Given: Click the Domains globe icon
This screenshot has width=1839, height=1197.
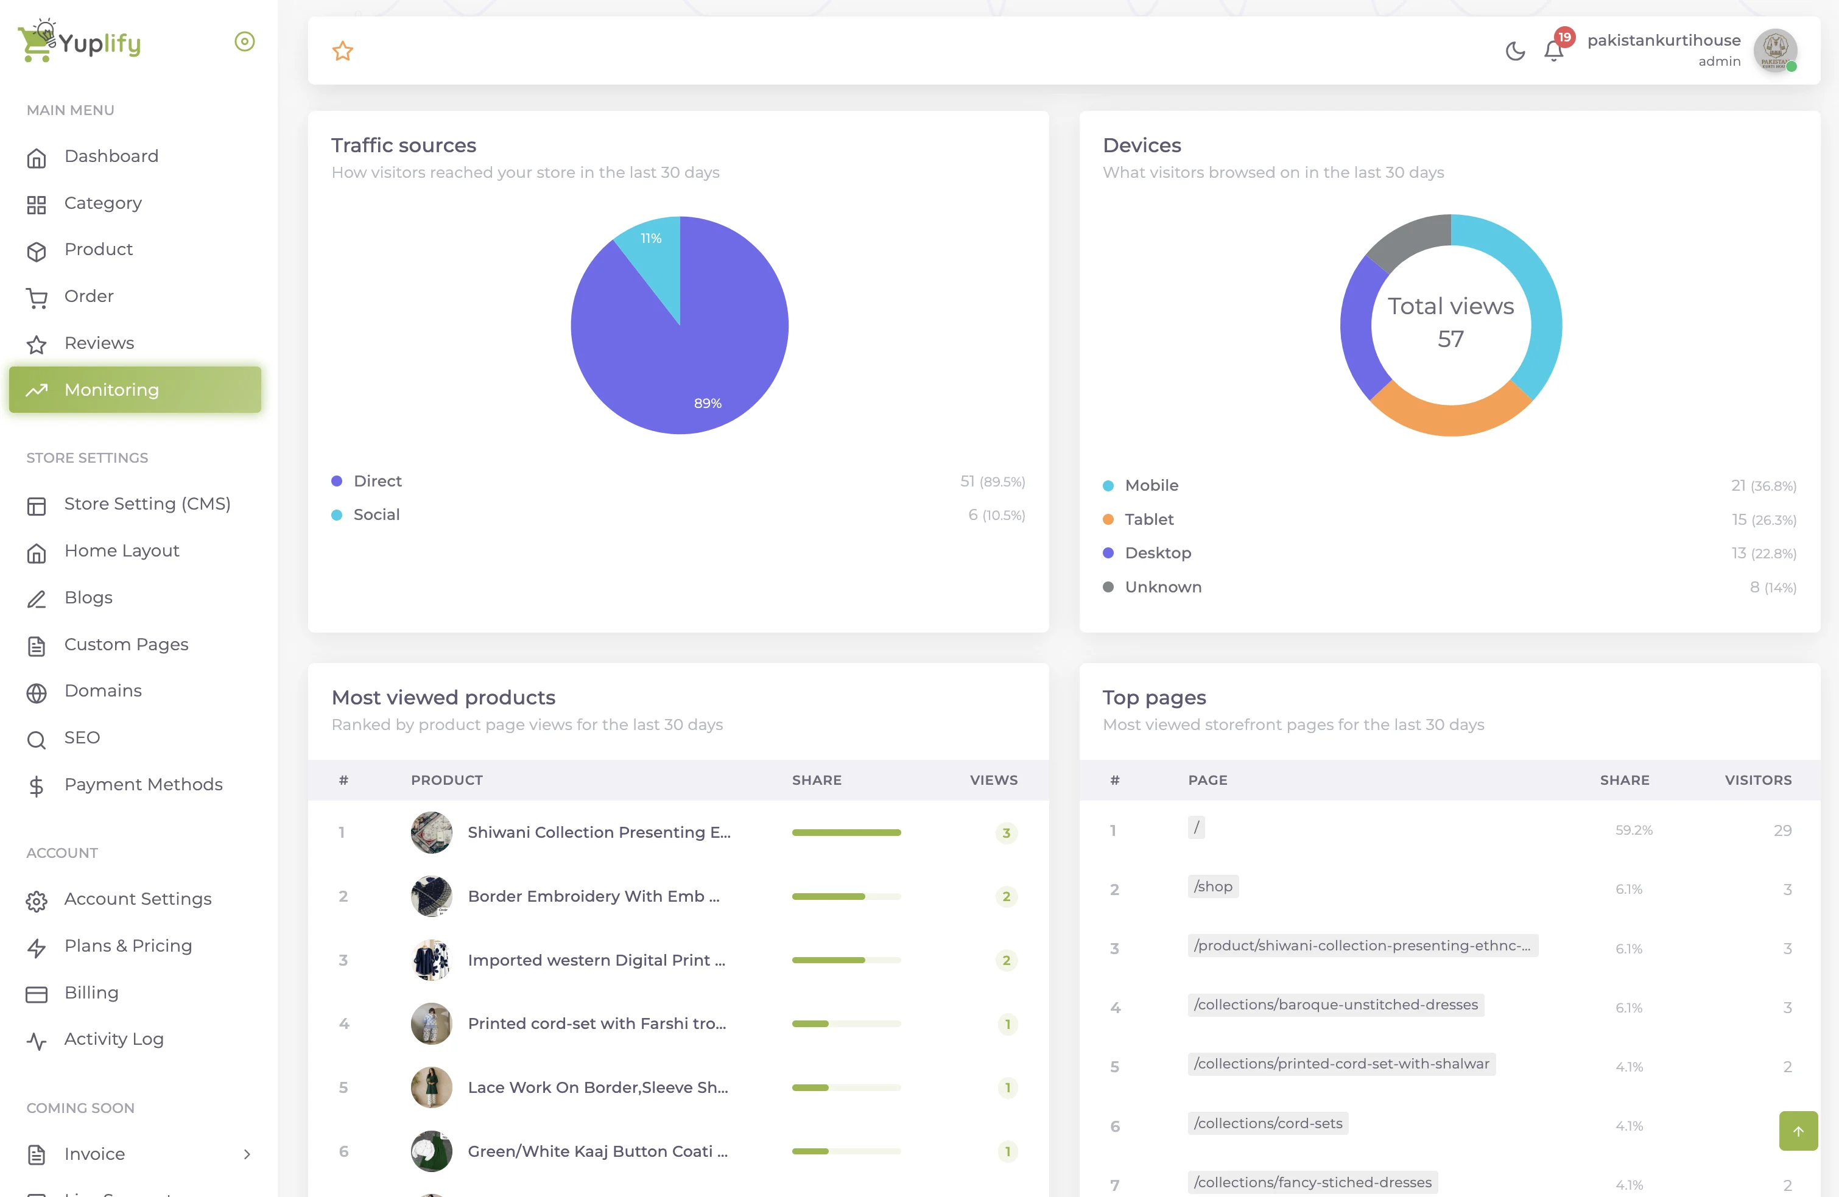Looking at the screenshot, I should [37, 692].
